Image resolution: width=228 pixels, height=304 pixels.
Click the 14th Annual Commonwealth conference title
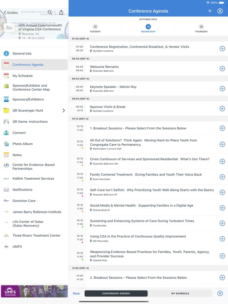click(40, 27)
